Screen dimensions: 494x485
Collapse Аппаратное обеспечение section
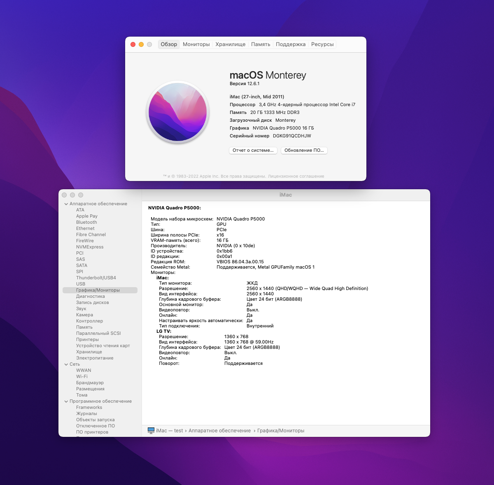[x=66, y=204]
